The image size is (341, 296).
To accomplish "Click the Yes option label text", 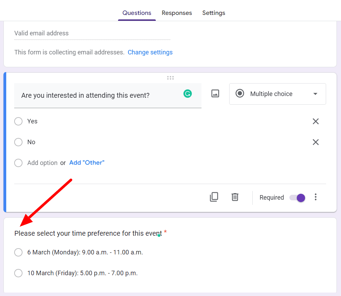I will [x=32, y=121].
